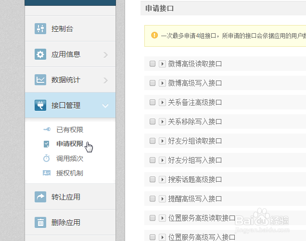Tick the 关系备注高级接口 checkbox
This screenshot has width=306, height=241.
coord(153,102)
